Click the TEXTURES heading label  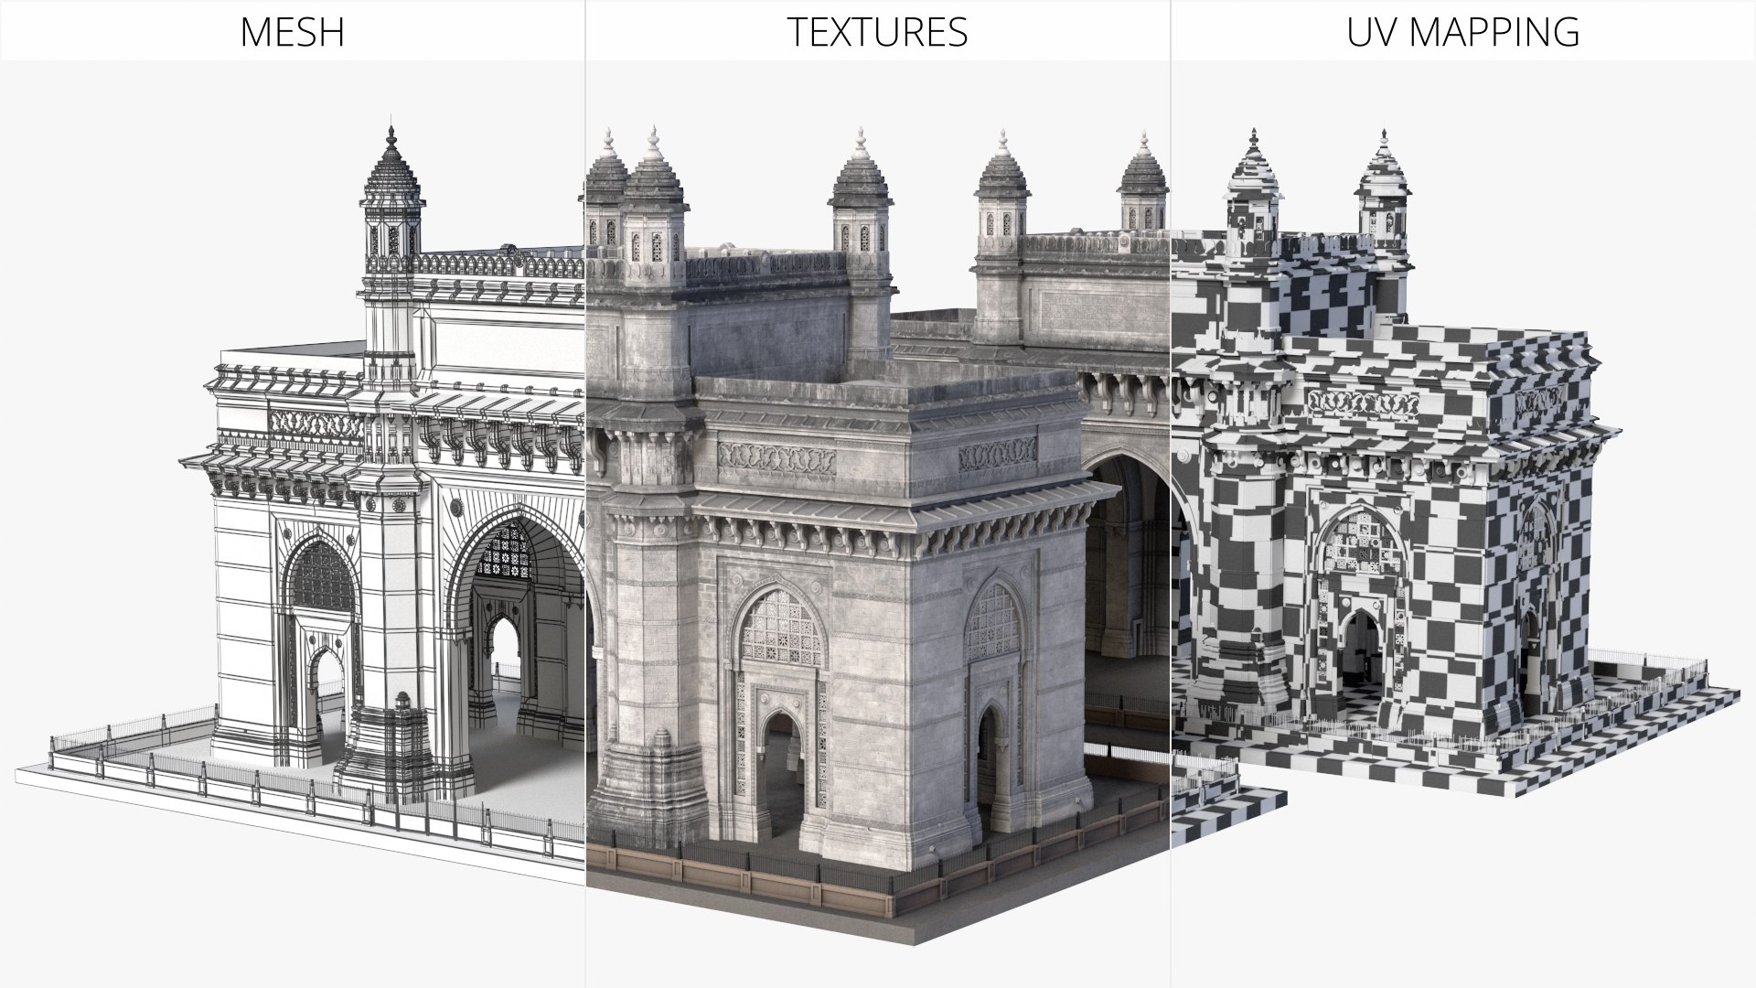click(x=877, y=32)
